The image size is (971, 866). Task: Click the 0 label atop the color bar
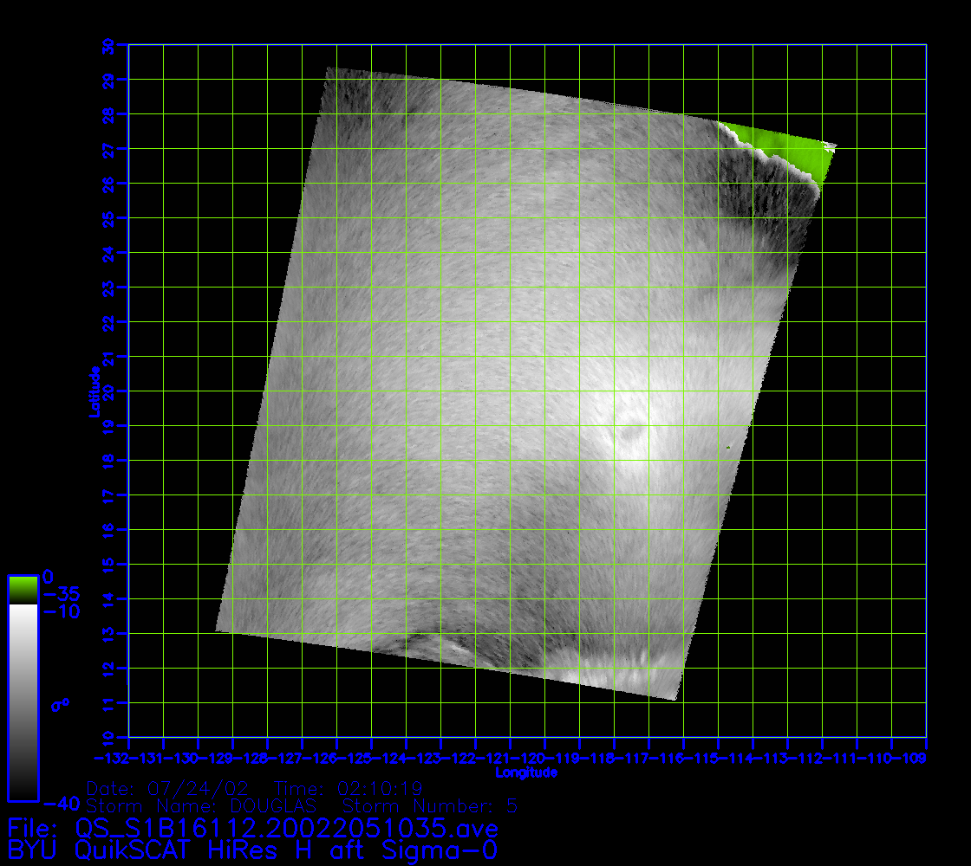49,577
